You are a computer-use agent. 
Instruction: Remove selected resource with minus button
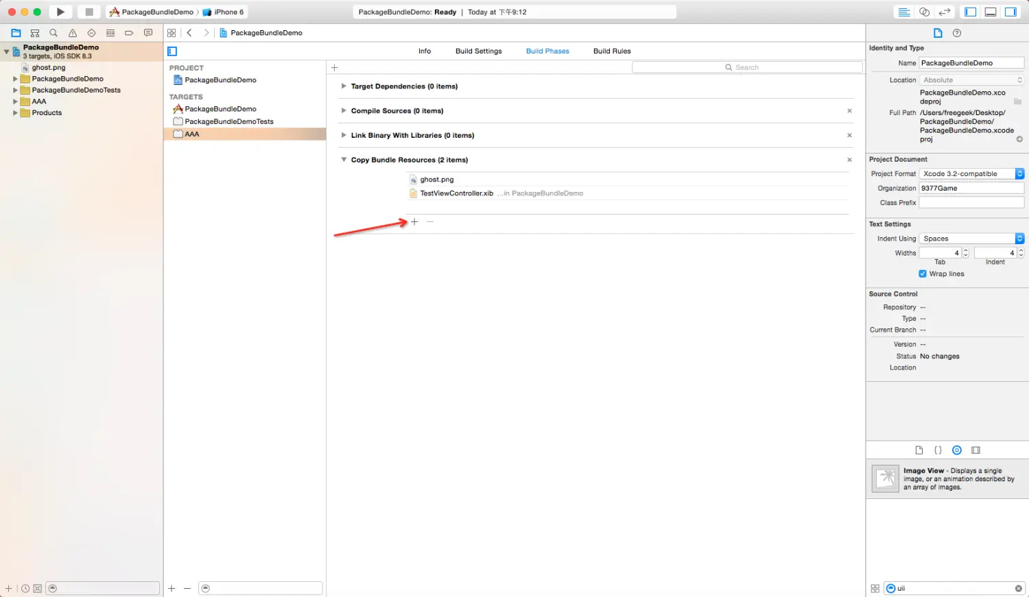430,222
